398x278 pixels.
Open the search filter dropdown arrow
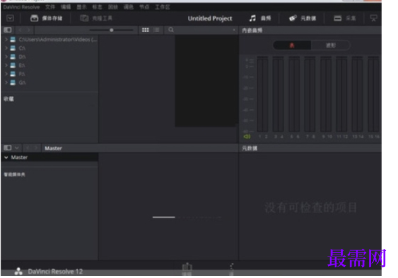[234, 30]
